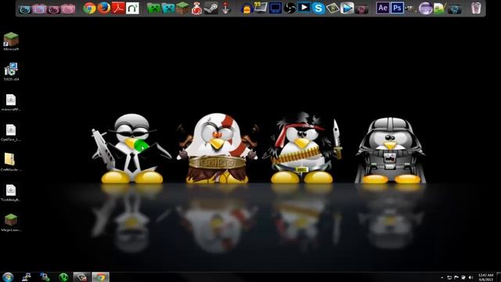501x282 pixels.
Task: Select the MagicLauncher desktop shortcut
Action: 11,222
